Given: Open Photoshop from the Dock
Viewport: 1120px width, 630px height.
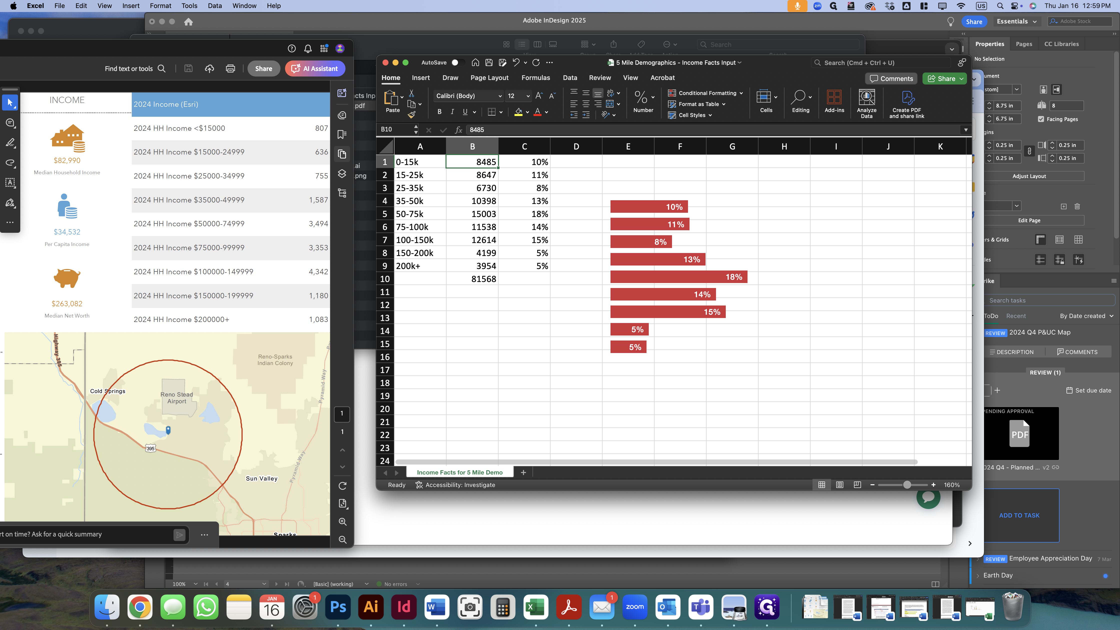Looking at the screenshot, I should pyautogui.click(x=338, y=607).
